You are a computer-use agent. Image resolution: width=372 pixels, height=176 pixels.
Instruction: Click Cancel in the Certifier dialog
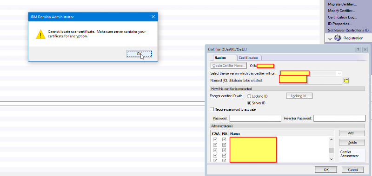[353, 170]
